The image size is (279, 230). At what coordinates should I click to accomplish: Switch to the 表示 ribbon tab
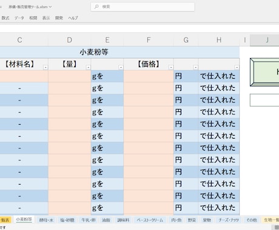(46, 18)
